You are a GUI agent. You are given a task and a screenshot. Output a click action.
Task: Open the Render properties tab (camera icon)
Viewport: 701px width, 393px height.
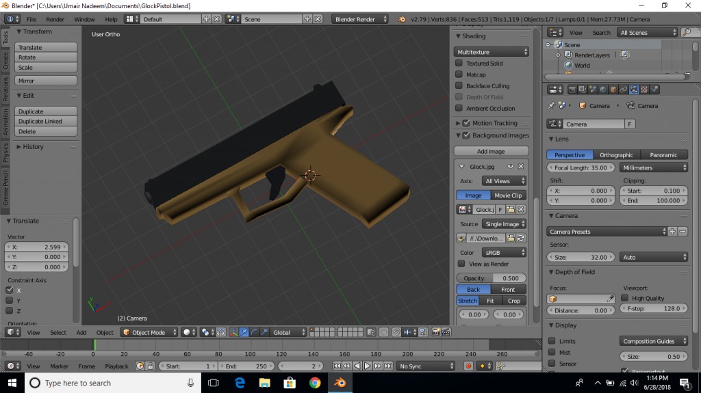[x=572, y=90]
